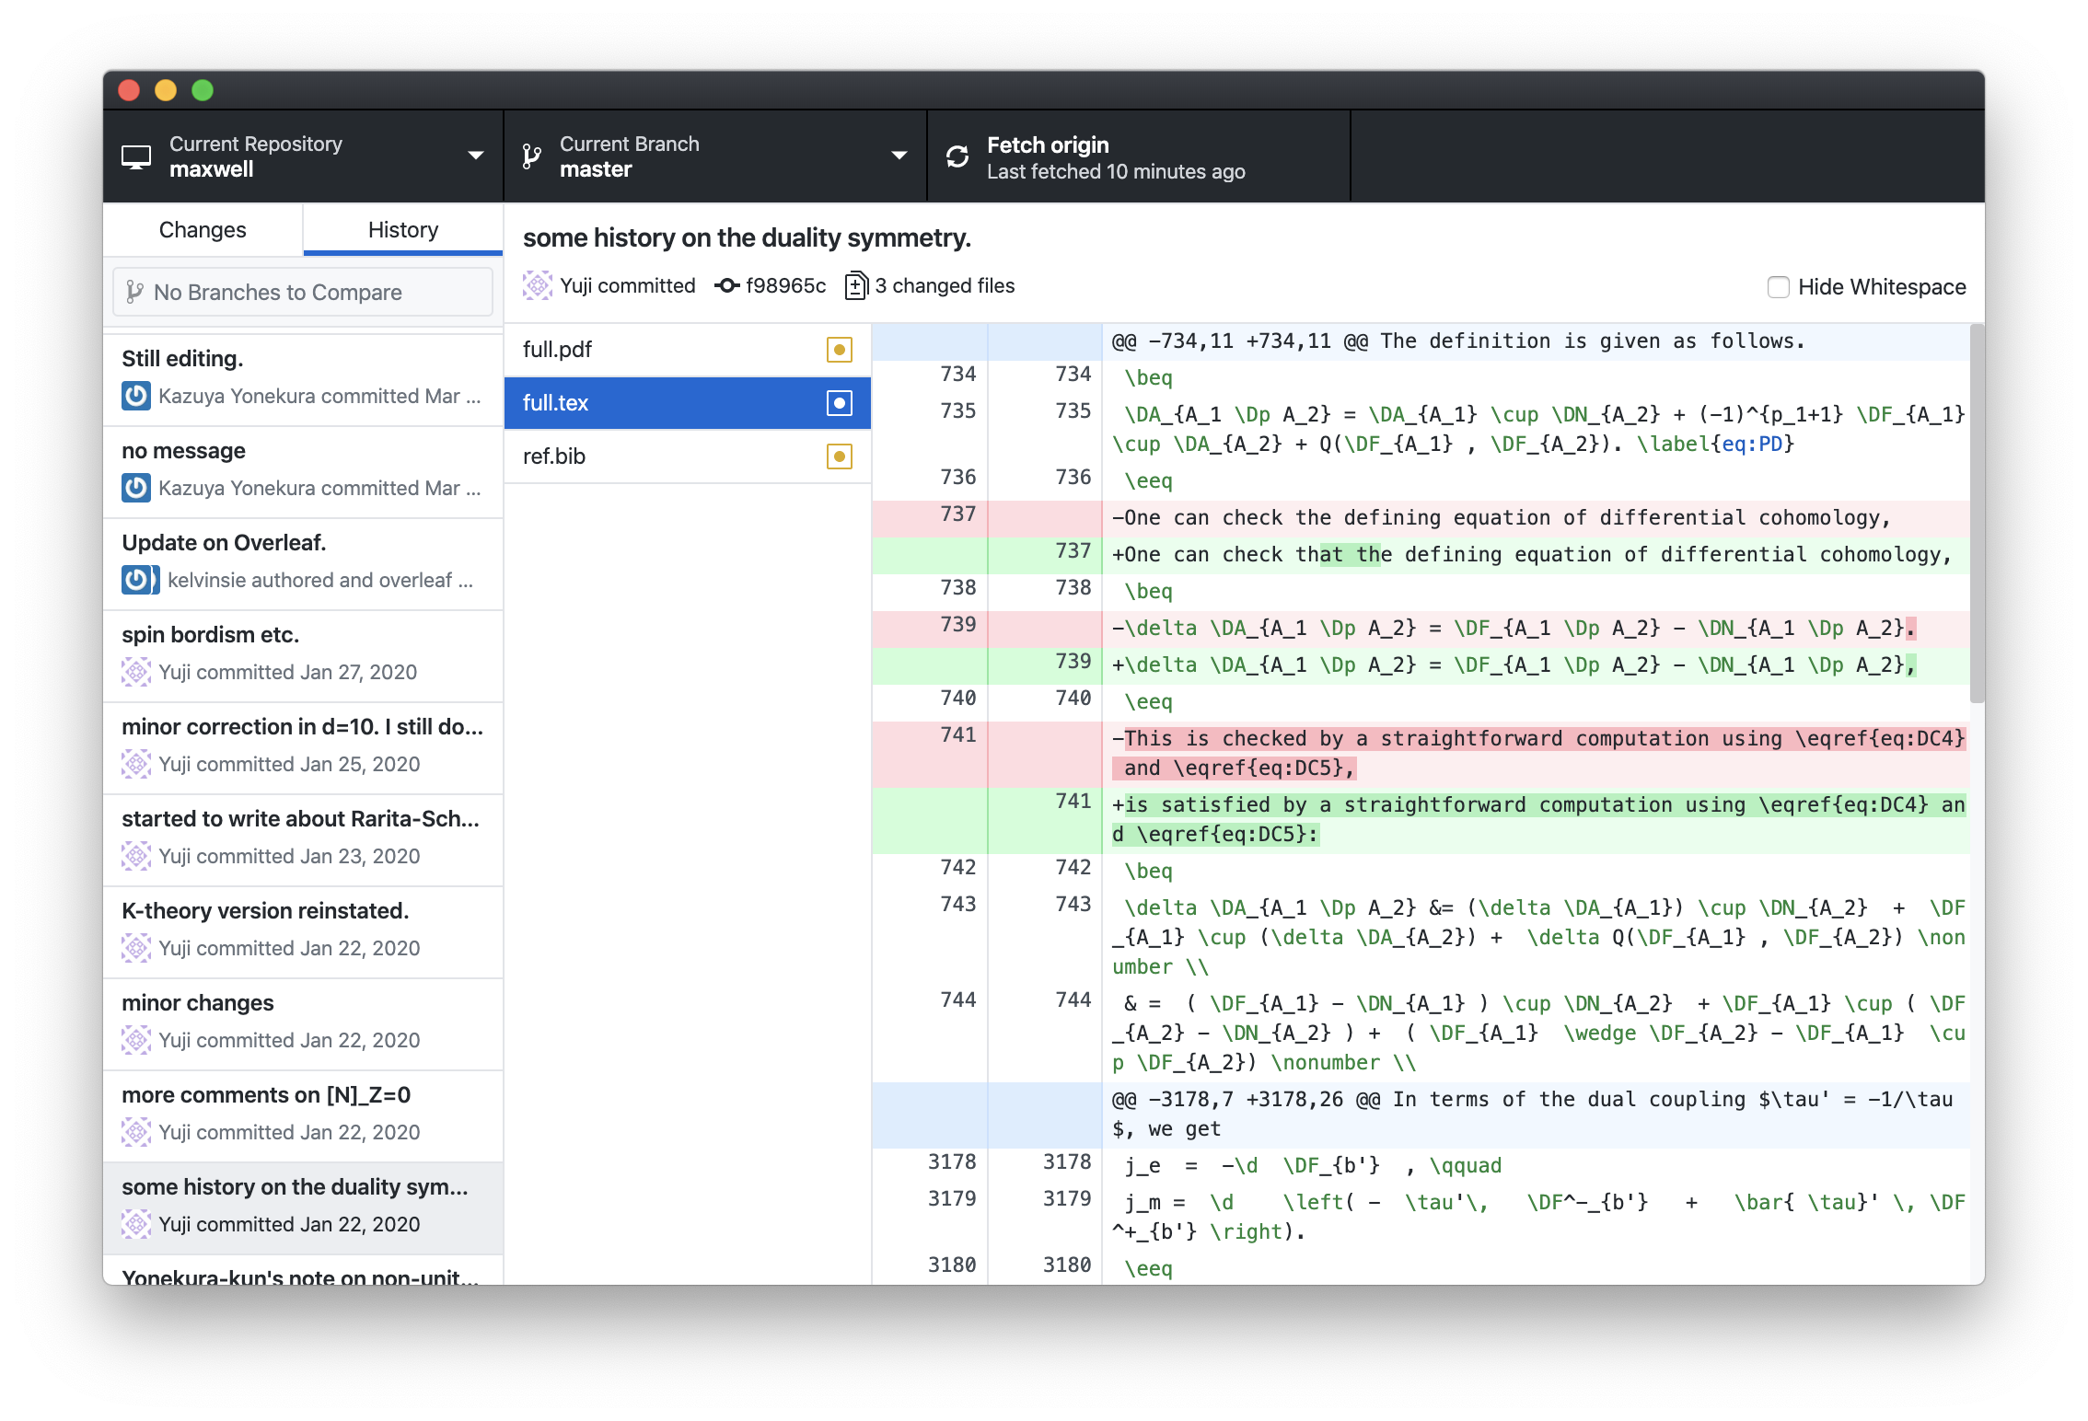Click the modified status icon for ref.bib
Image resolution: width=2088 pixels, height=1421 pixels.
839,456
